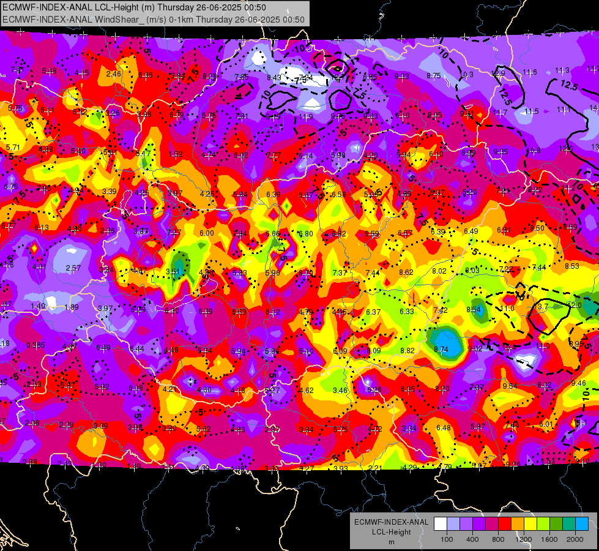This screenshot has height=551, width=599.
Task: Select the cyan blue swatch in the legend
Action: [582, 524]
